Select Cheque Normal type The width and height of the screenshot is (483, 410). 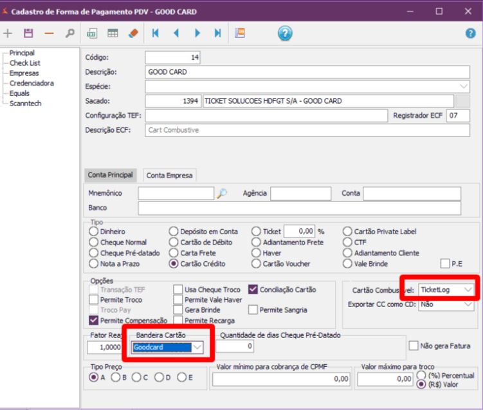tap(94, 242)
